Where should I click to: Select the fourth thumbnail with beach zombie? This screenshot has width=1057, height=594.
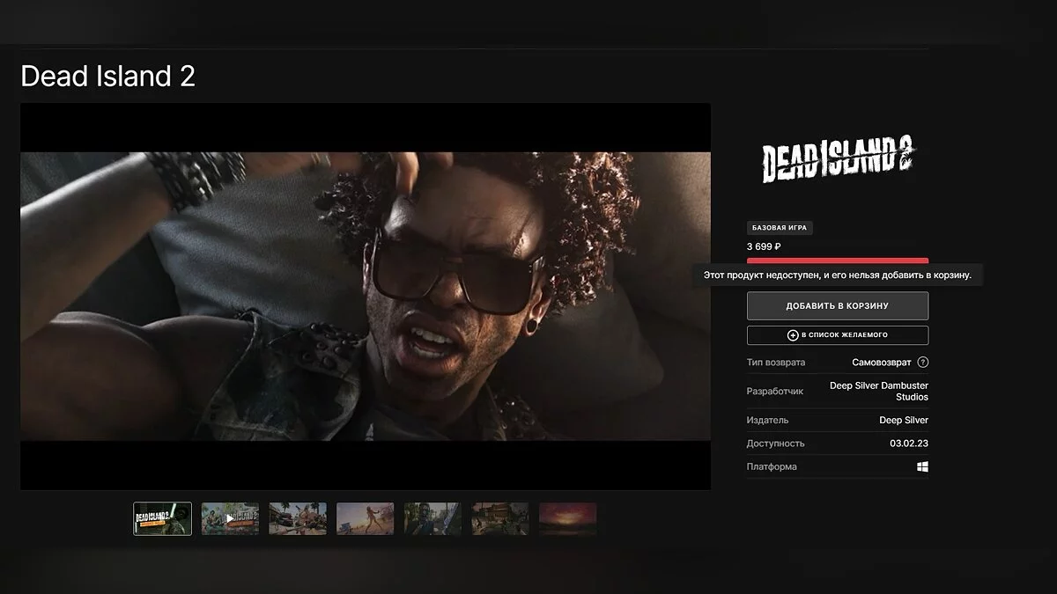365,519
